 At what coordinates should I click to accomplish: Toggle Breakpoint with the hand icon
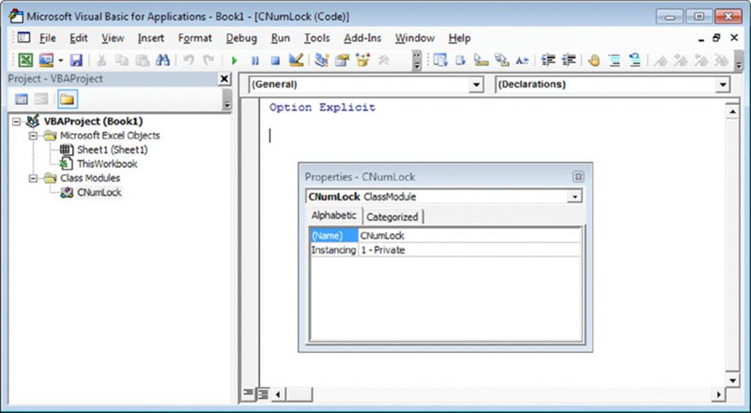594,60
